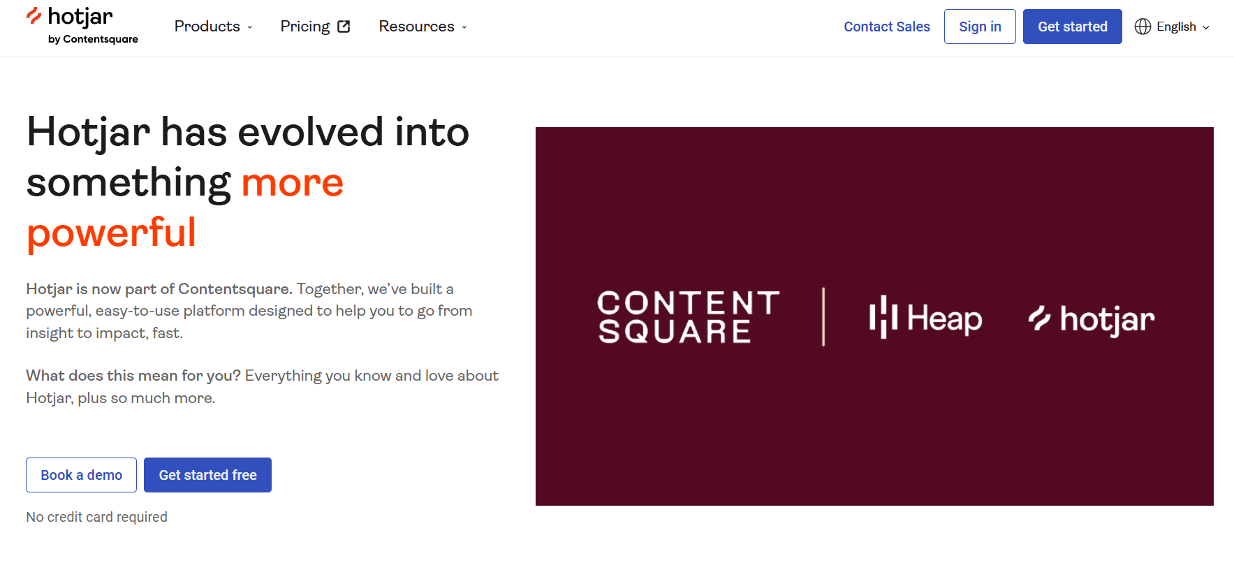Screen dimensions: 1234x563
Task: Click the Heap logo in the banner
Action: (x=925, y=318)
